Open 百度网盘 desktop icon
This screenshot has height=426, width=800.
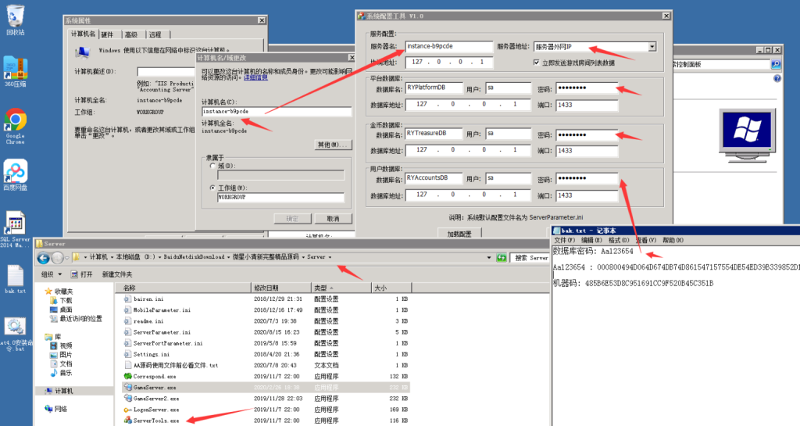[x=15, y=172]
